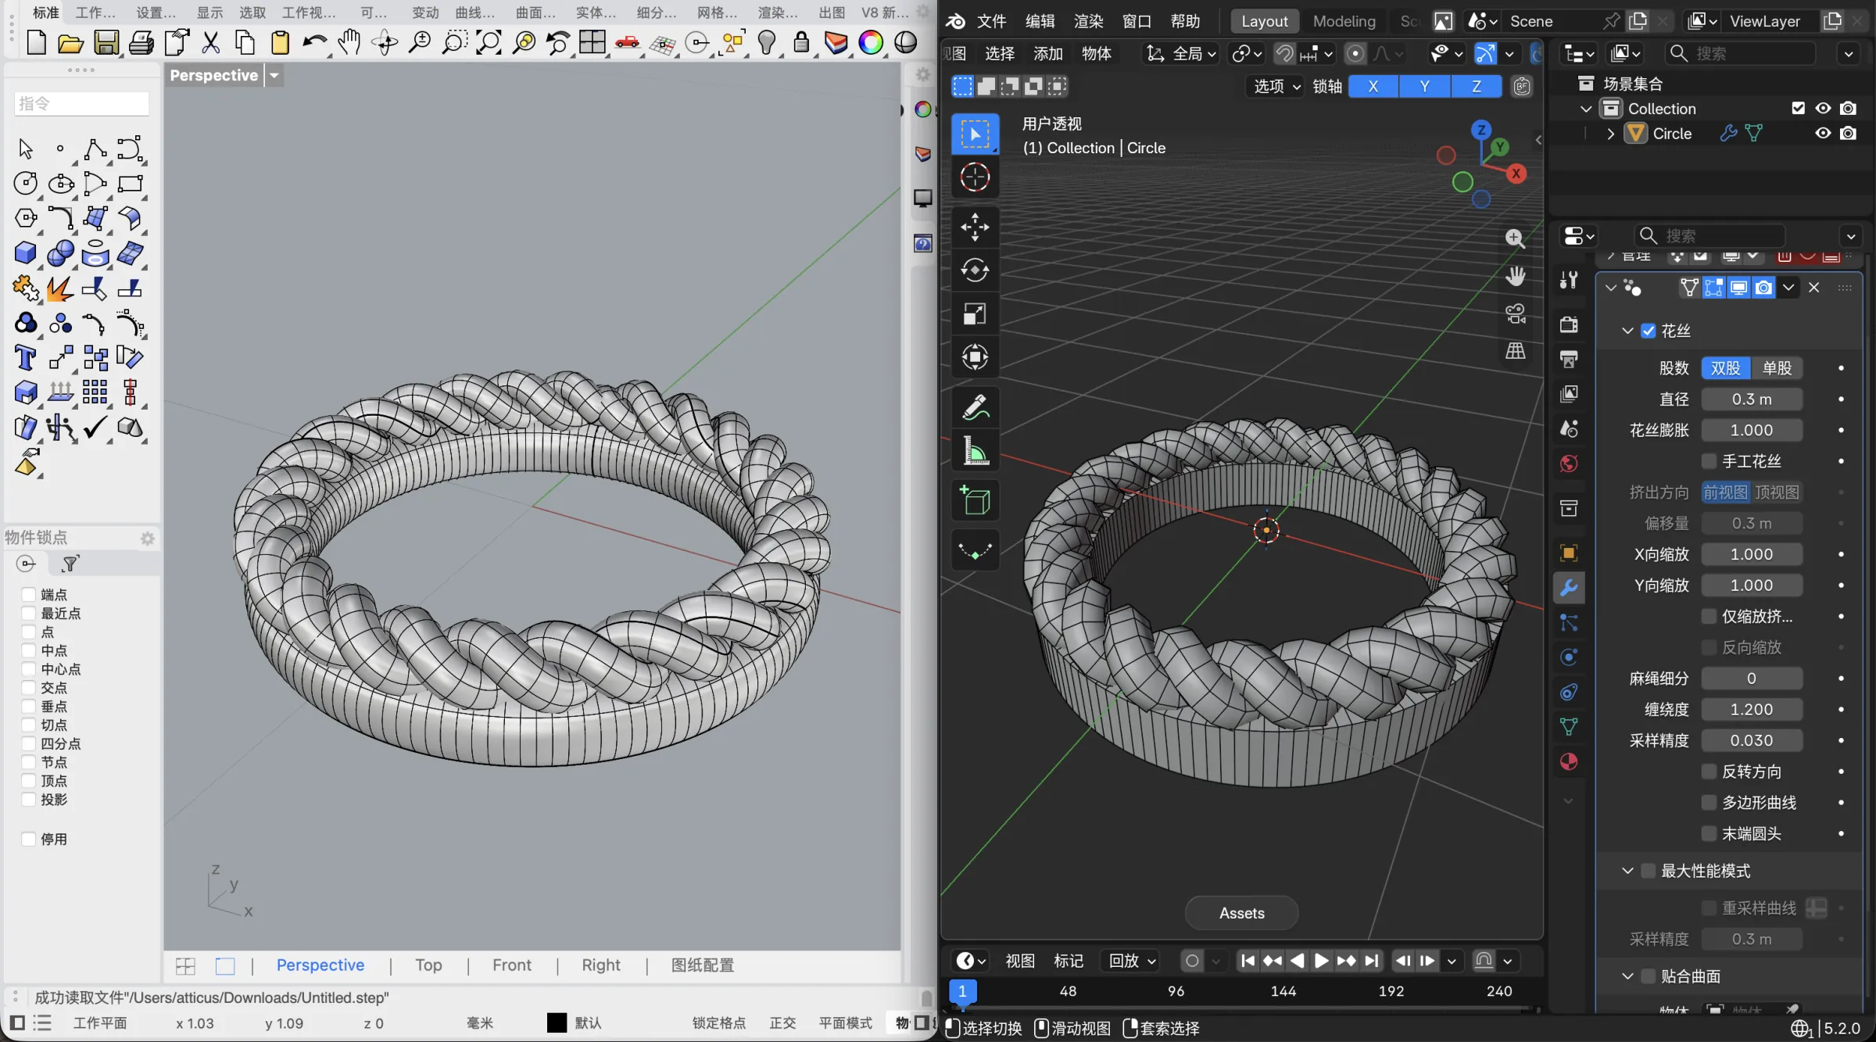Play the animation in Blender timeline

tap(1321, 961)
